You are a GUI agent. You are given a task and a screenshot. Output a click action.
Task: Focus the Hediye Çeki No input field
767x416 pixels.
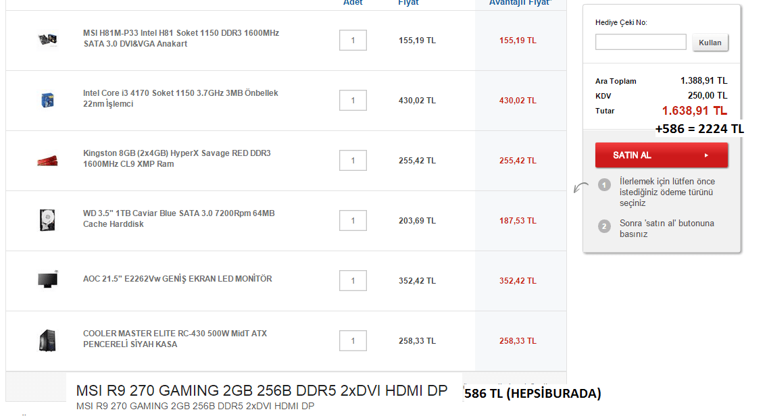640,43
